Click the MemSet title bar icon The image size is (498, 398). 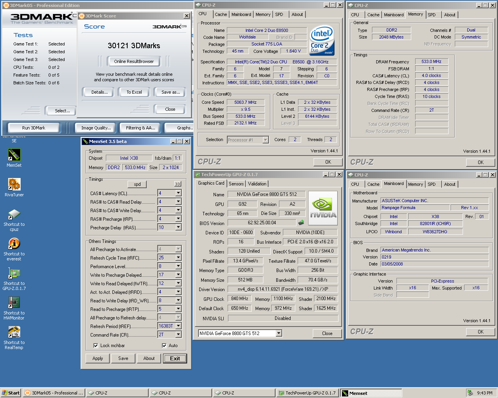(x=85, y=141)
